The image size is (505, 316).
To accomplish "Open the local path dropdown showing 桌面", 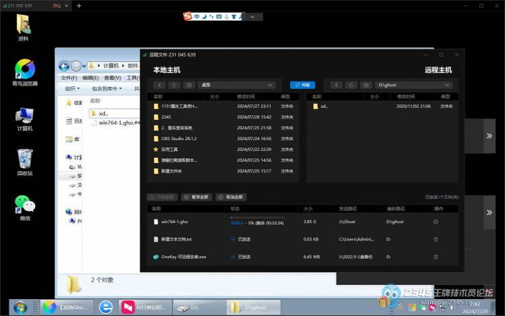I will coord(237,86).
